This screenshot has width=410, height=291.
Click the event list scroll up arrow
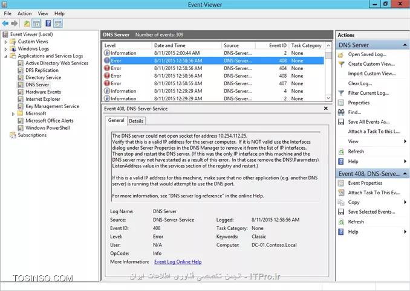[328, 45]
